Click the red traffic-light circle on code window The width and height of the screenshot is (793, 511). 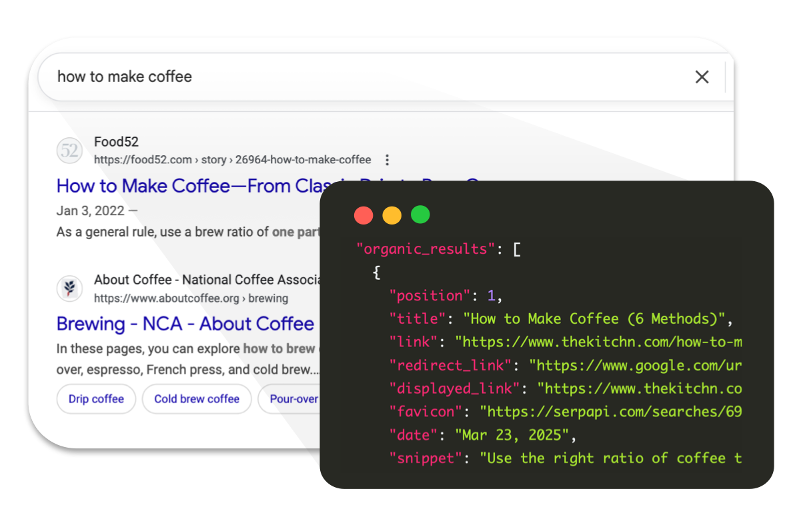(363, 215)
